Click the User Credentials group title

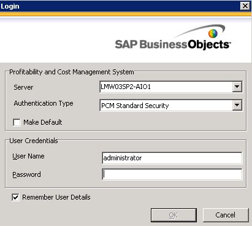(x=34, y=141)
